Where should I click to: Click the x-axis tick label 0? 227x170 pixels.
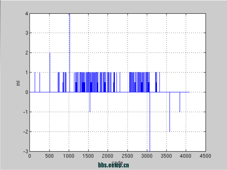coord(30,156)
